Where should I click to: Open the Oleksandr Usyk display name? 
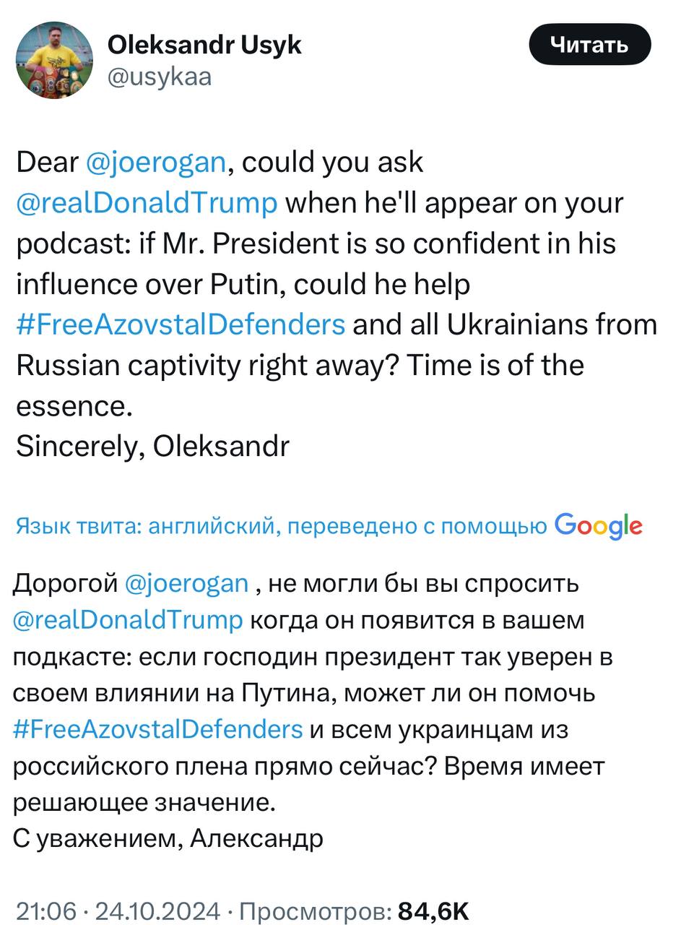coord(204,45)
